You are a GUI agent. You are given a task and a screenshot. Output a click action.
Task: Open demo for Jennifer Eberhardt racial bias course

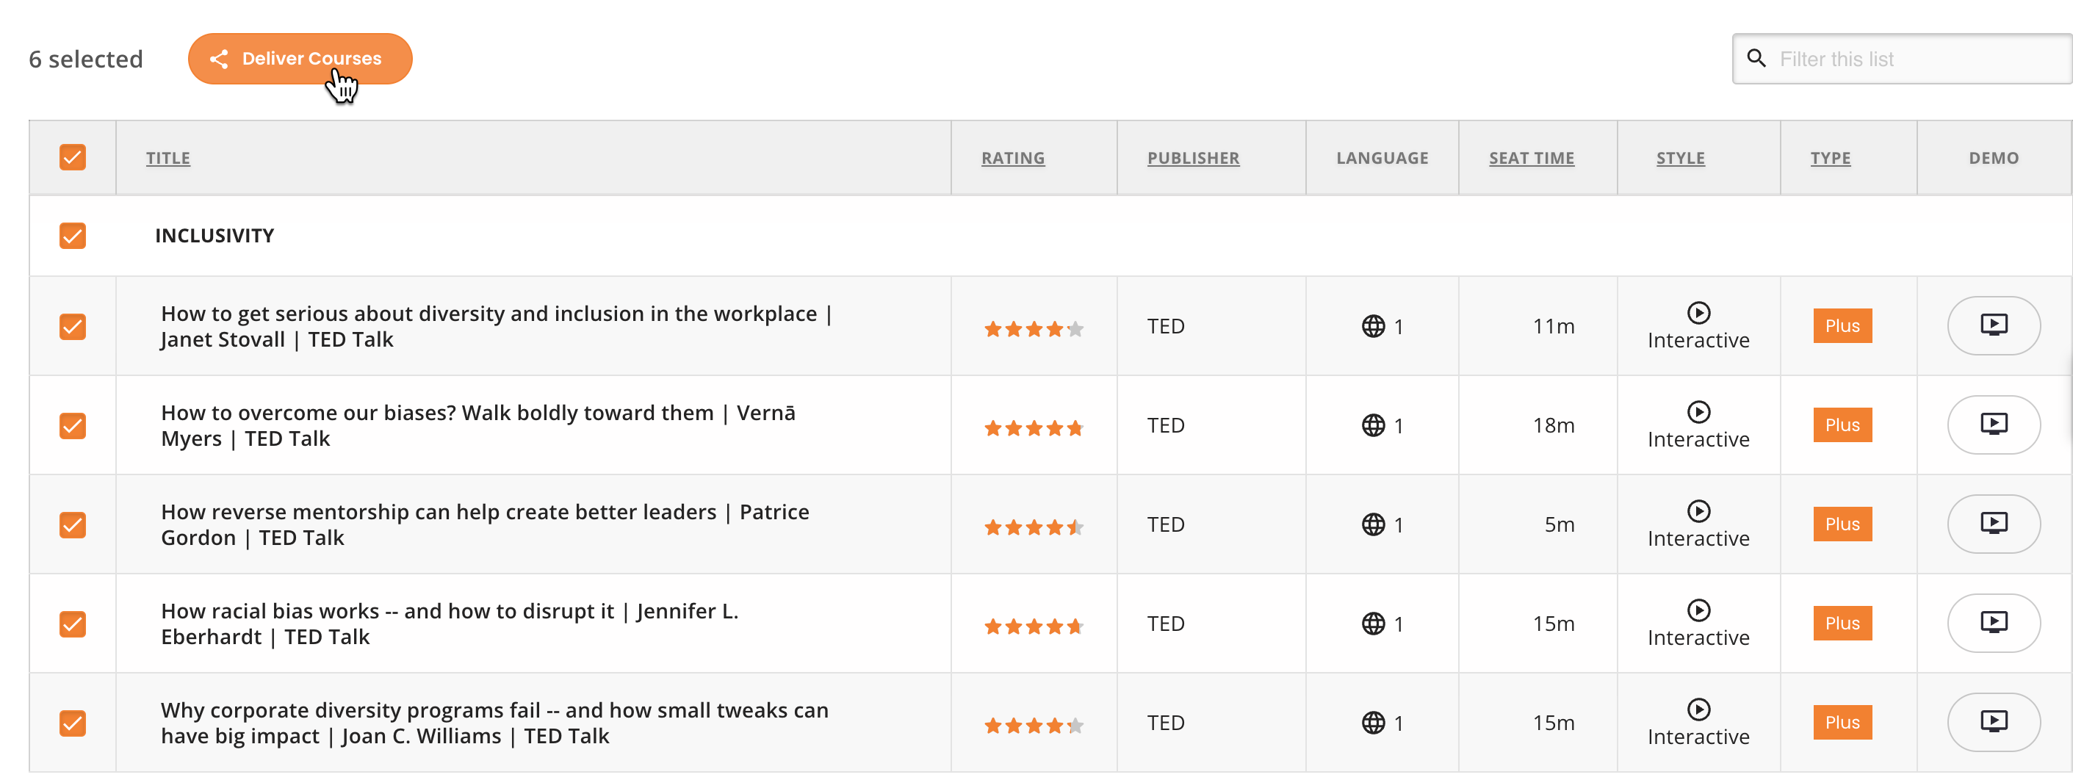click(x=1994, y=623)
